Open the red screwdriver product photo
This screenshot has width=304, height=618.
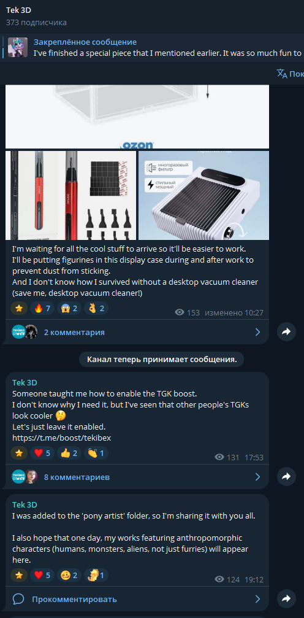click(71, 195)
